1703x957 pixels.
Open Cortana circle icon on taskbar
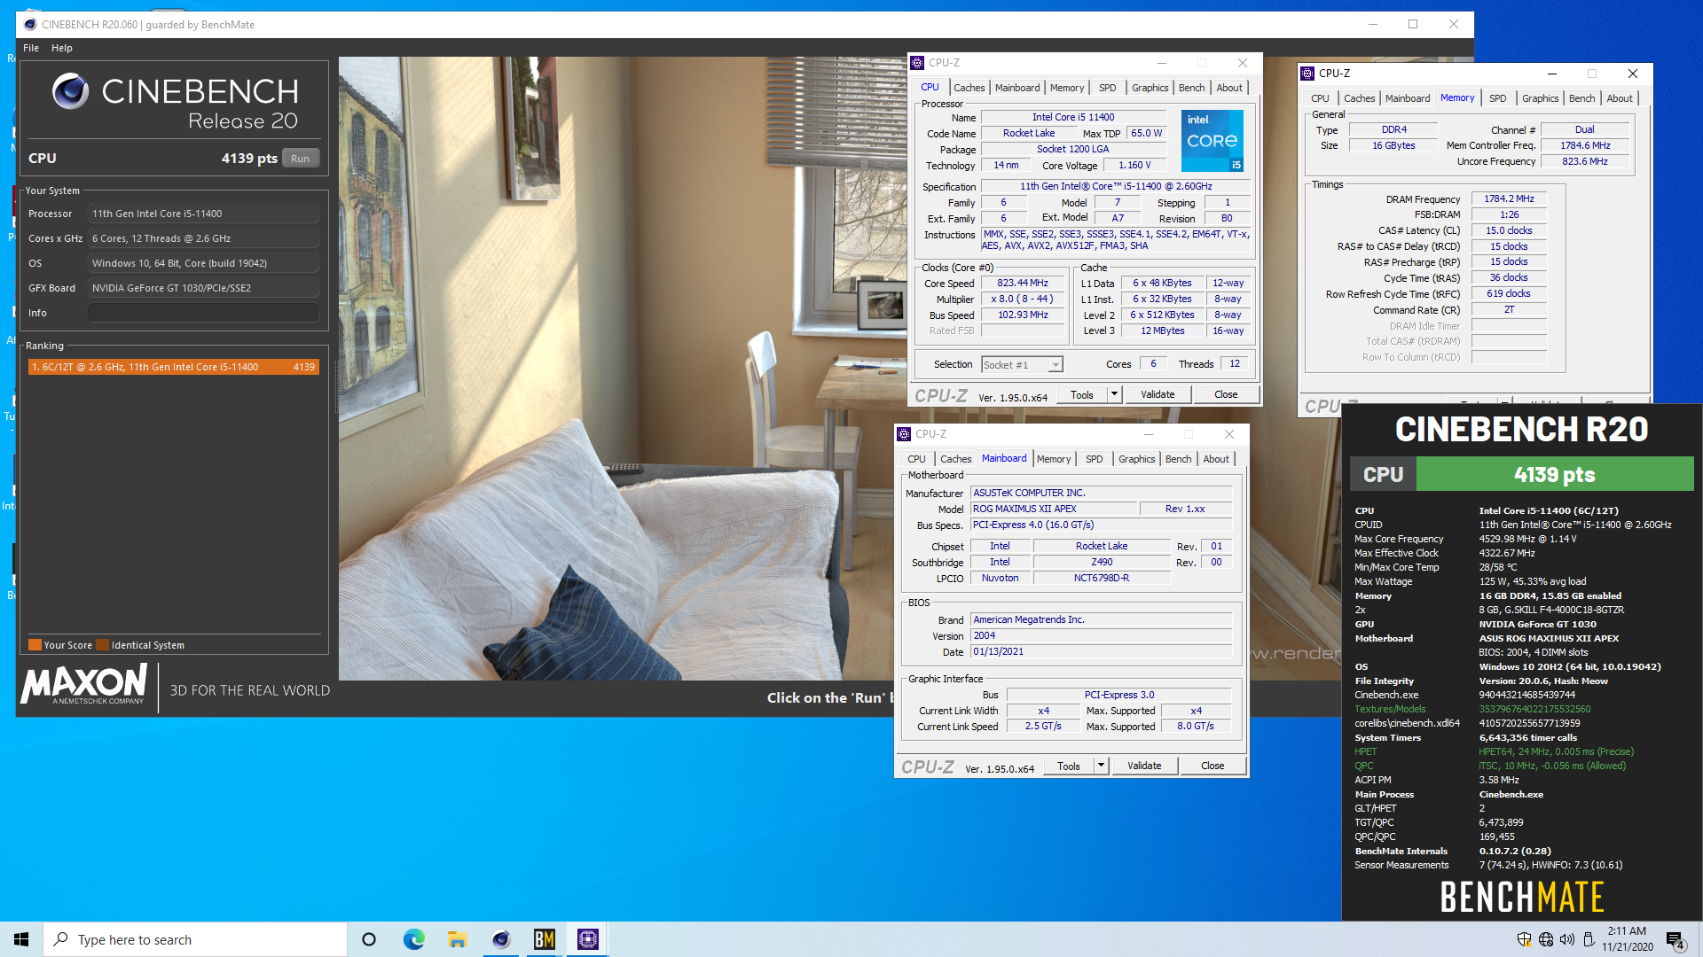(x=369, y=939)
